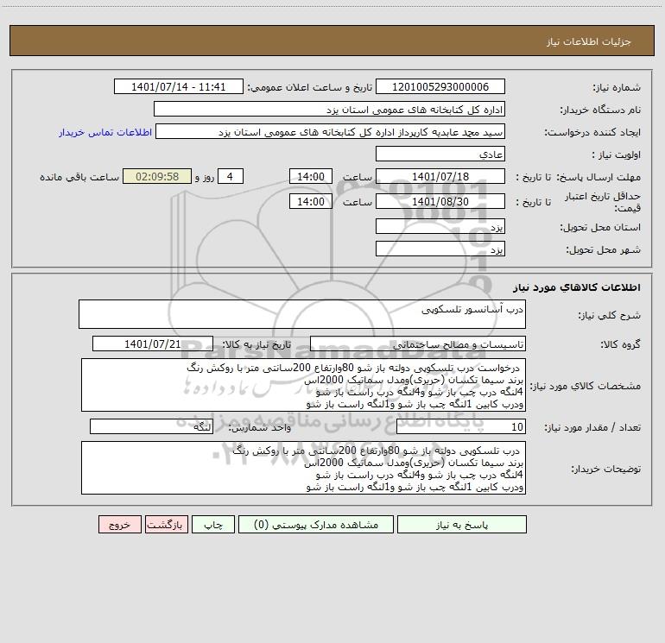The image size is (665, 643).
Task: Click the استان محل تحویل label
Action: pyautogui.click(x=600, y=227)
